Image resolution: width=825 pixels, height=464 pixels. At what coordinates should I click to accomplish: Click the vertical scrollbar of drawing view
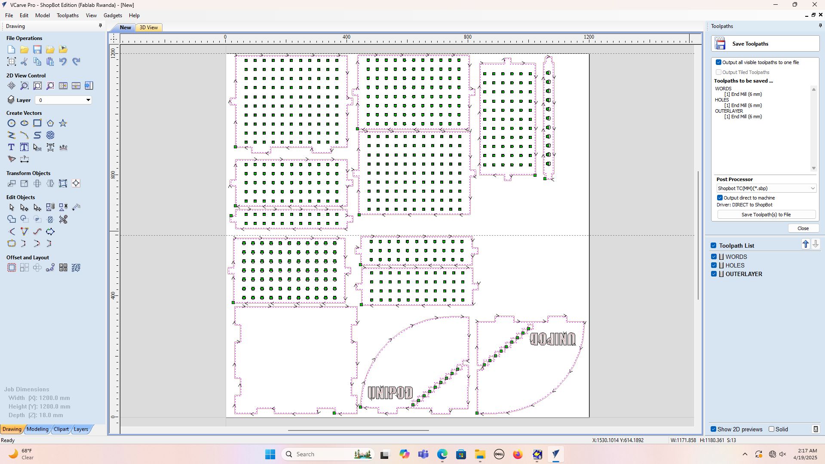(698, 235)
